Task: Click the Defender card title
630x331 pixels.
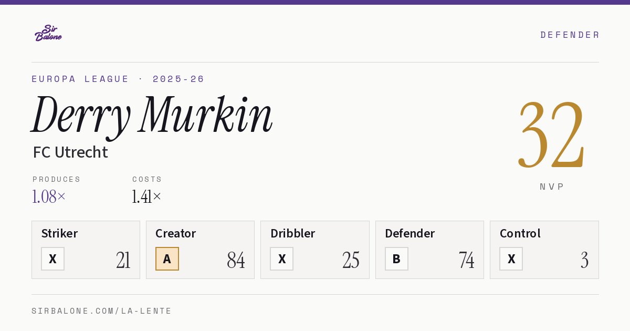Action: tap(410, 233)
